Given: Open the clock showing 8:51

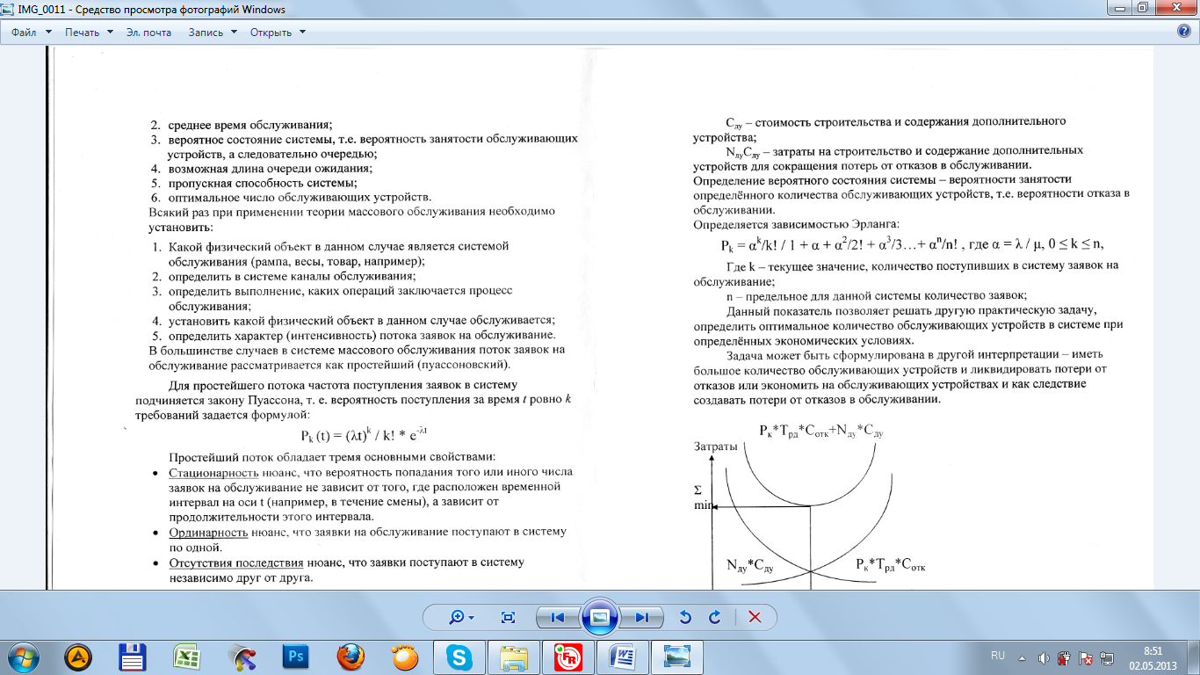Looking at the screenshot, I should pyautogui.click(x=1153, y=657).
